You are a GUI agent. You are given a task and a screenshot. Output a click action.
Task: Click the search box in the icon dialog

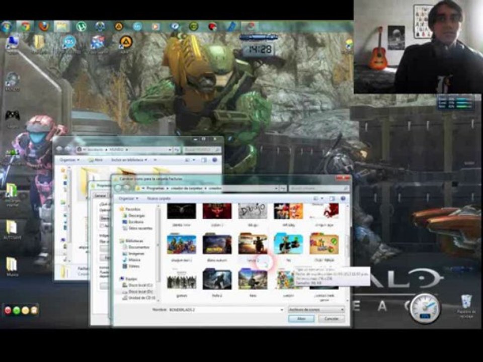(x=319, y=188)
